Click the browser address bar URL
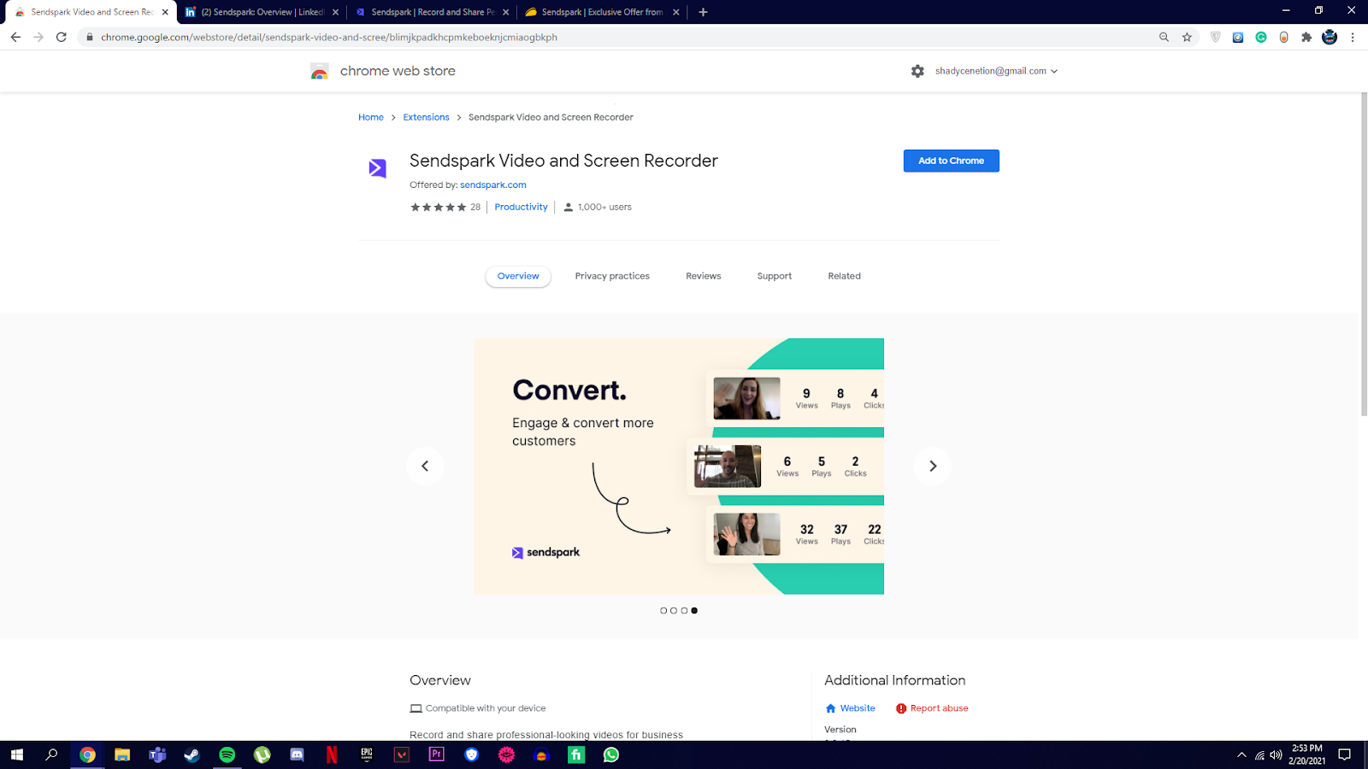The width and height of the screenshot is (1368, 769). [x=329, y=37]
